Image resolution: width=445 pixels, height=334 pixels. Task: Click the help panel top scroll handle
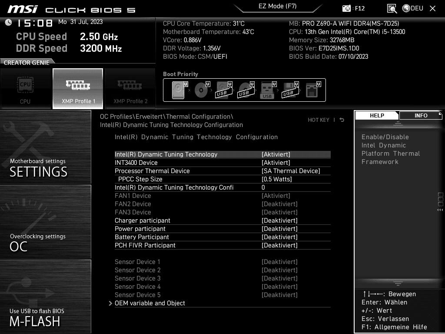[x=398, y=124]
